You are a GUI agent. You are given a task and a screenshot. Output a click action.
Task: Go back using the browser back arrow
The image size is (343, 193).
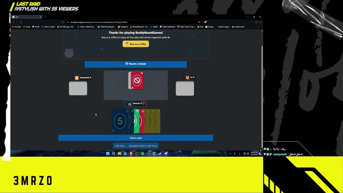coord(13,22)
